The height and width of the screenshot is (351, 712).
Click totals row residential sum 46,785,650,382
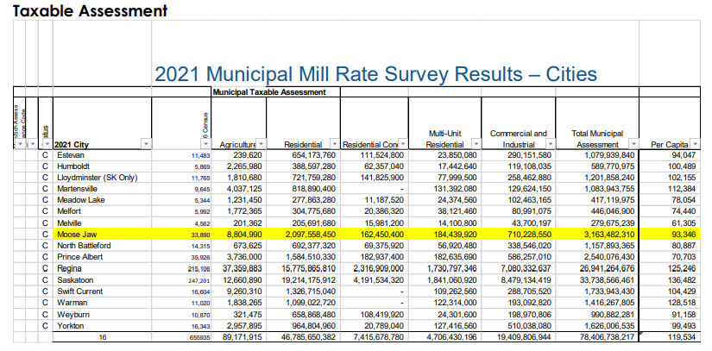(x=309, y=337)
